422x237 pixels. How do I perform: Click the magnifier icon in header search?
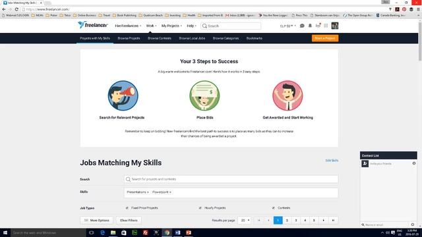(x=204, y=26)
